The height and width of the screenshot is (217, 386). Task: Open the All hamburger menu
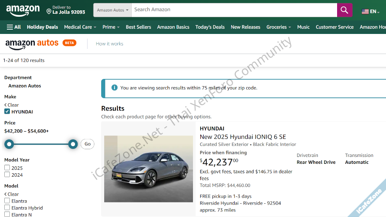pos(14,27)
